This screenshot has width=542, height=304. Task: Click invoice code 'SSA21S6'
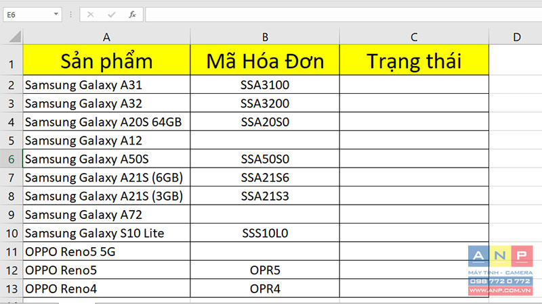[x=265, y=178]
